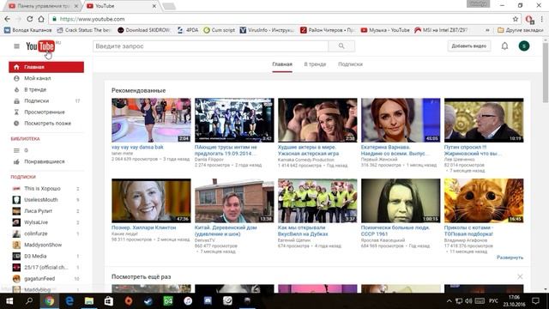Click the РУС language indicator
The image size is (549, 309).
click(493, 301)
